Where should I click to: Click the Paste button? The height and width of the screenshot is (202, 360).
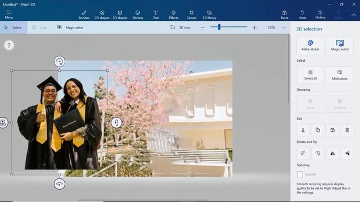pyautogui.click(x=285, y=15)
